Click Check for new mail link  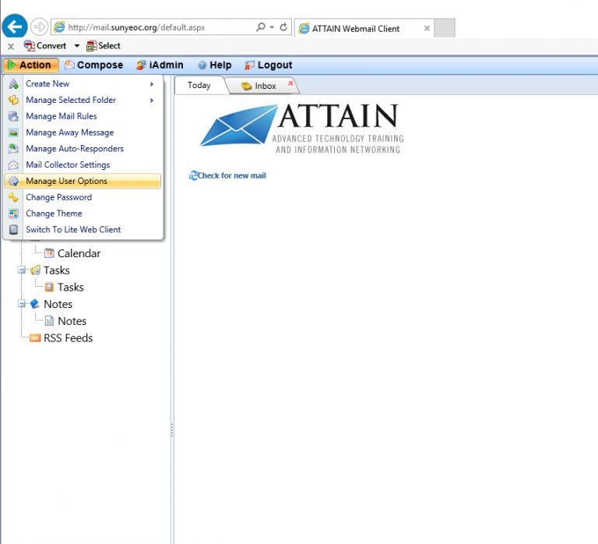pos(232,175)
